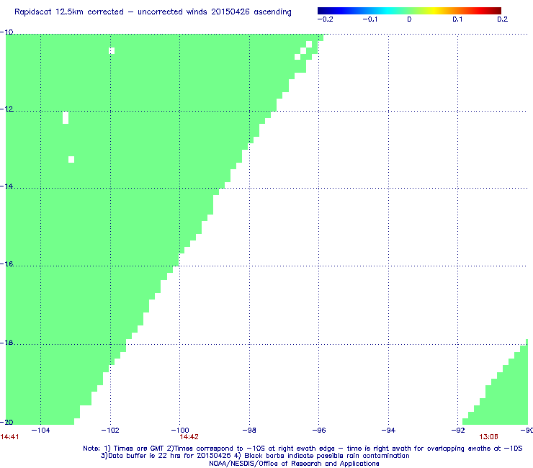Select the -0.1 colorbar label

[369, 19]
